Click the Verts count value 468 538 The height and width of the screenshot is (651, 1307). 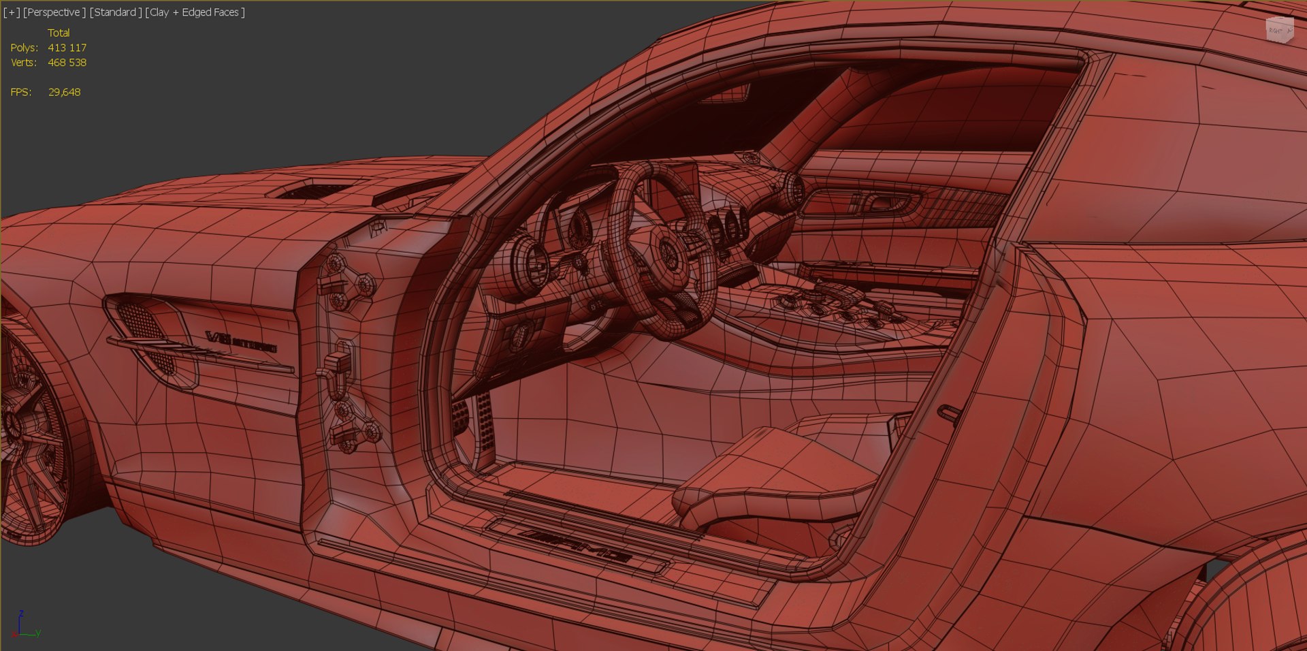[67, 63]
